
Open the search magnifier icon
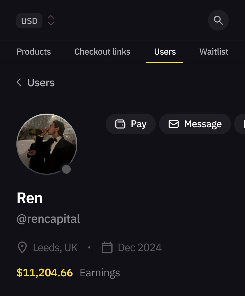tap(218, 20)
